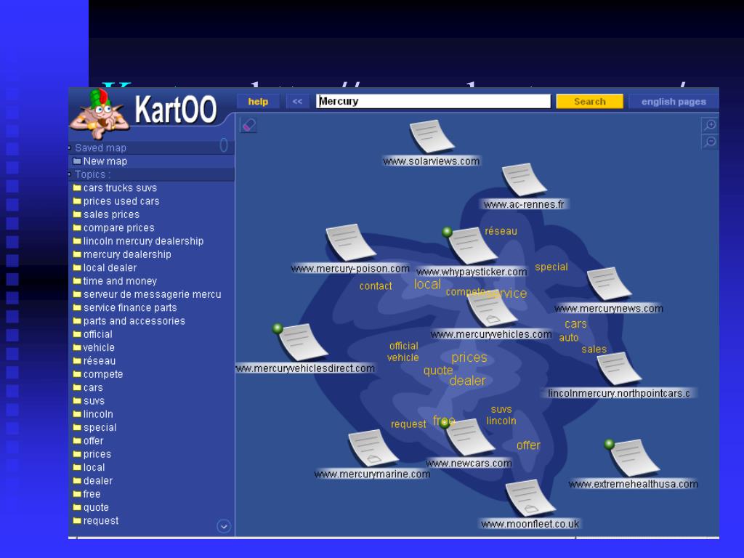Zoom in on the map
Screen dimensions: 744x558
tap(710, 125)
